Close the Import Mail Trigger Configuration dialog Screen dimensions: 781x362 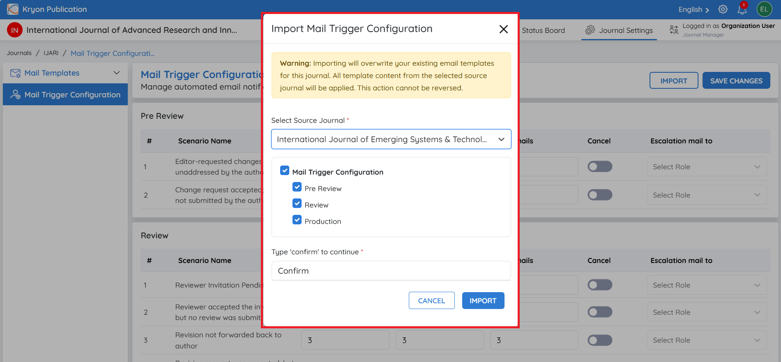(x=503, y=29)
